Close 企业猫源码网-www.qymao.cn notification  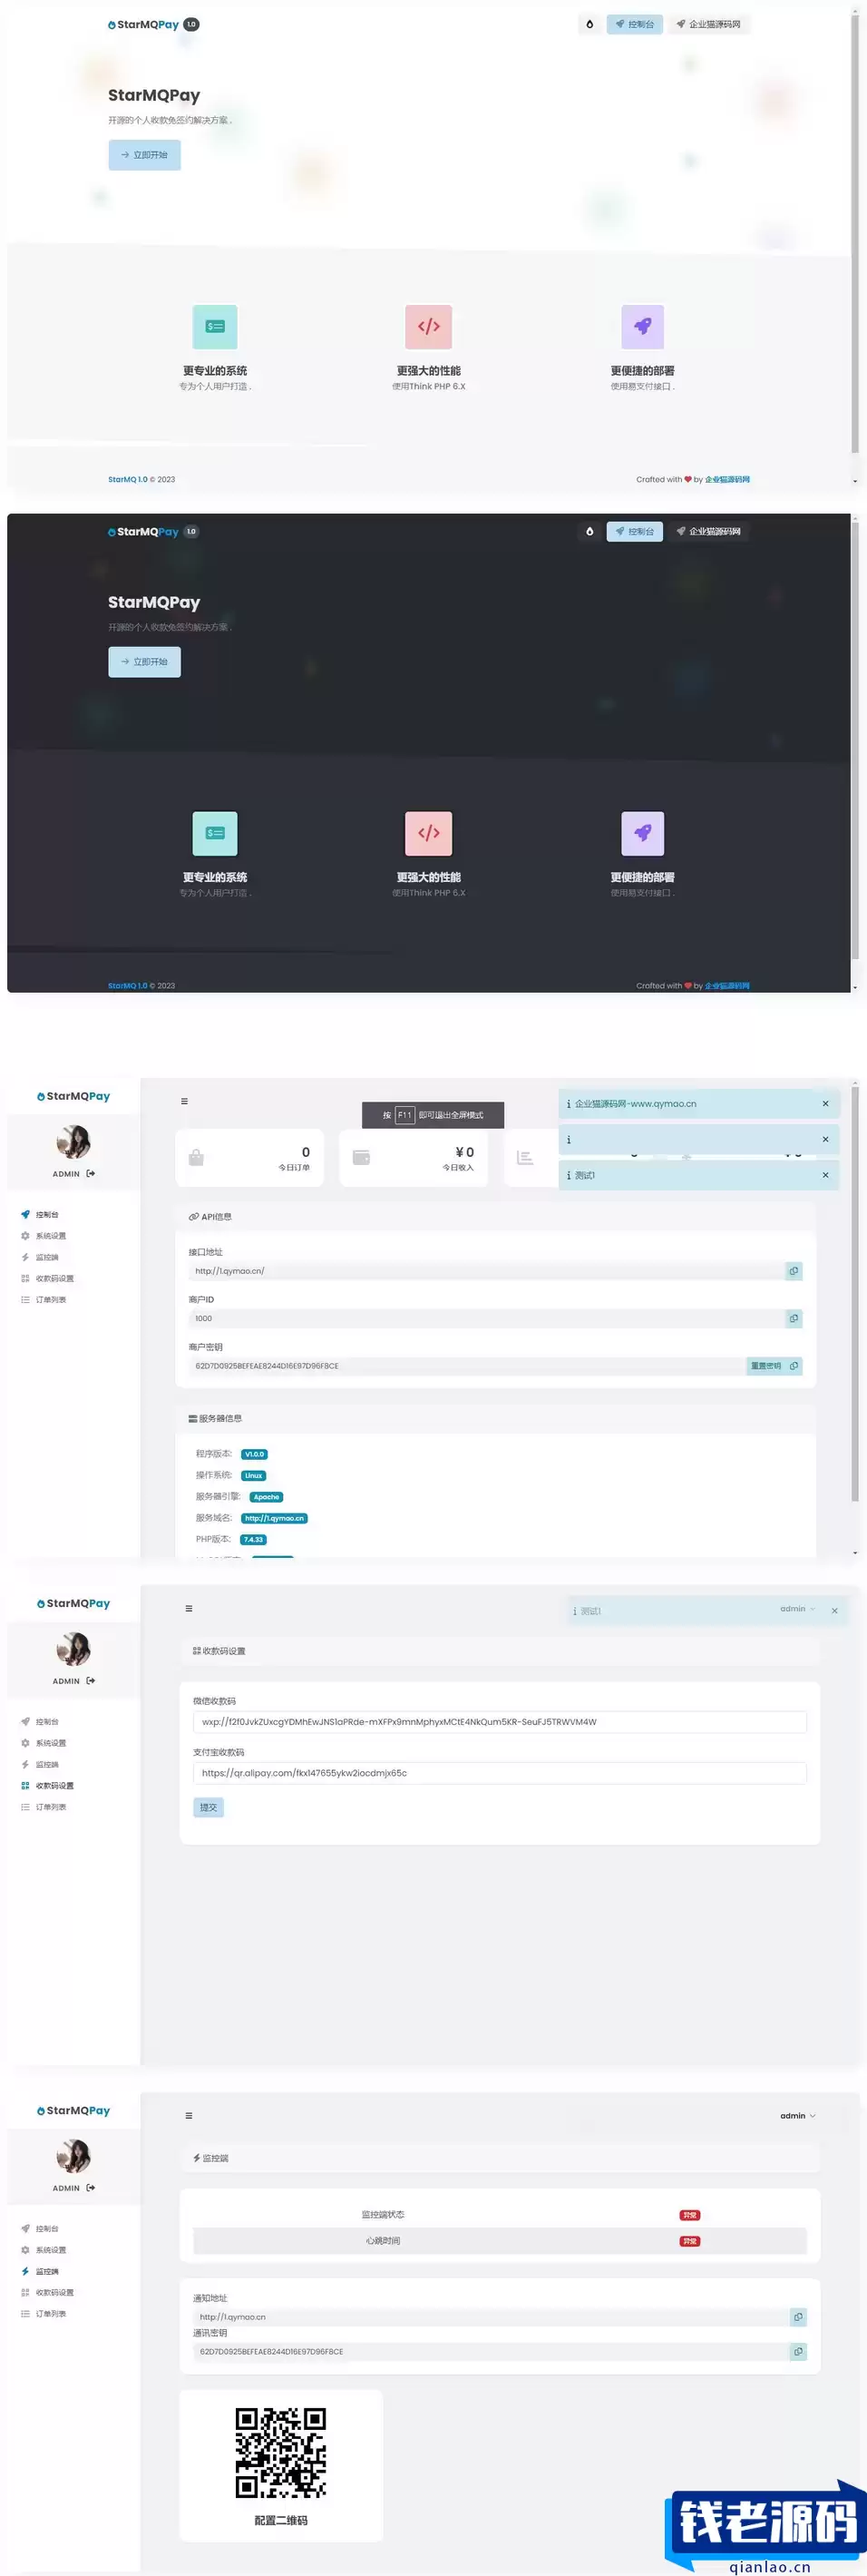(x=825, y=1104)
